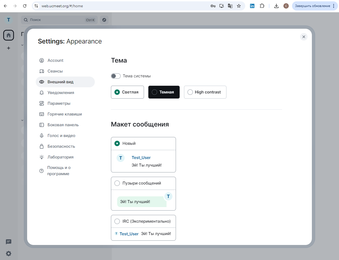This screenshot has height=260, width=339.
Task: Toggle the Тема системы switch
Action: pyautogui.click(x=116, y=76)
